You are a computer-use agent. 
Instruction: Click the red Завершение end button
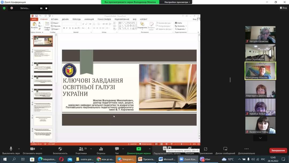pos(278,150)
